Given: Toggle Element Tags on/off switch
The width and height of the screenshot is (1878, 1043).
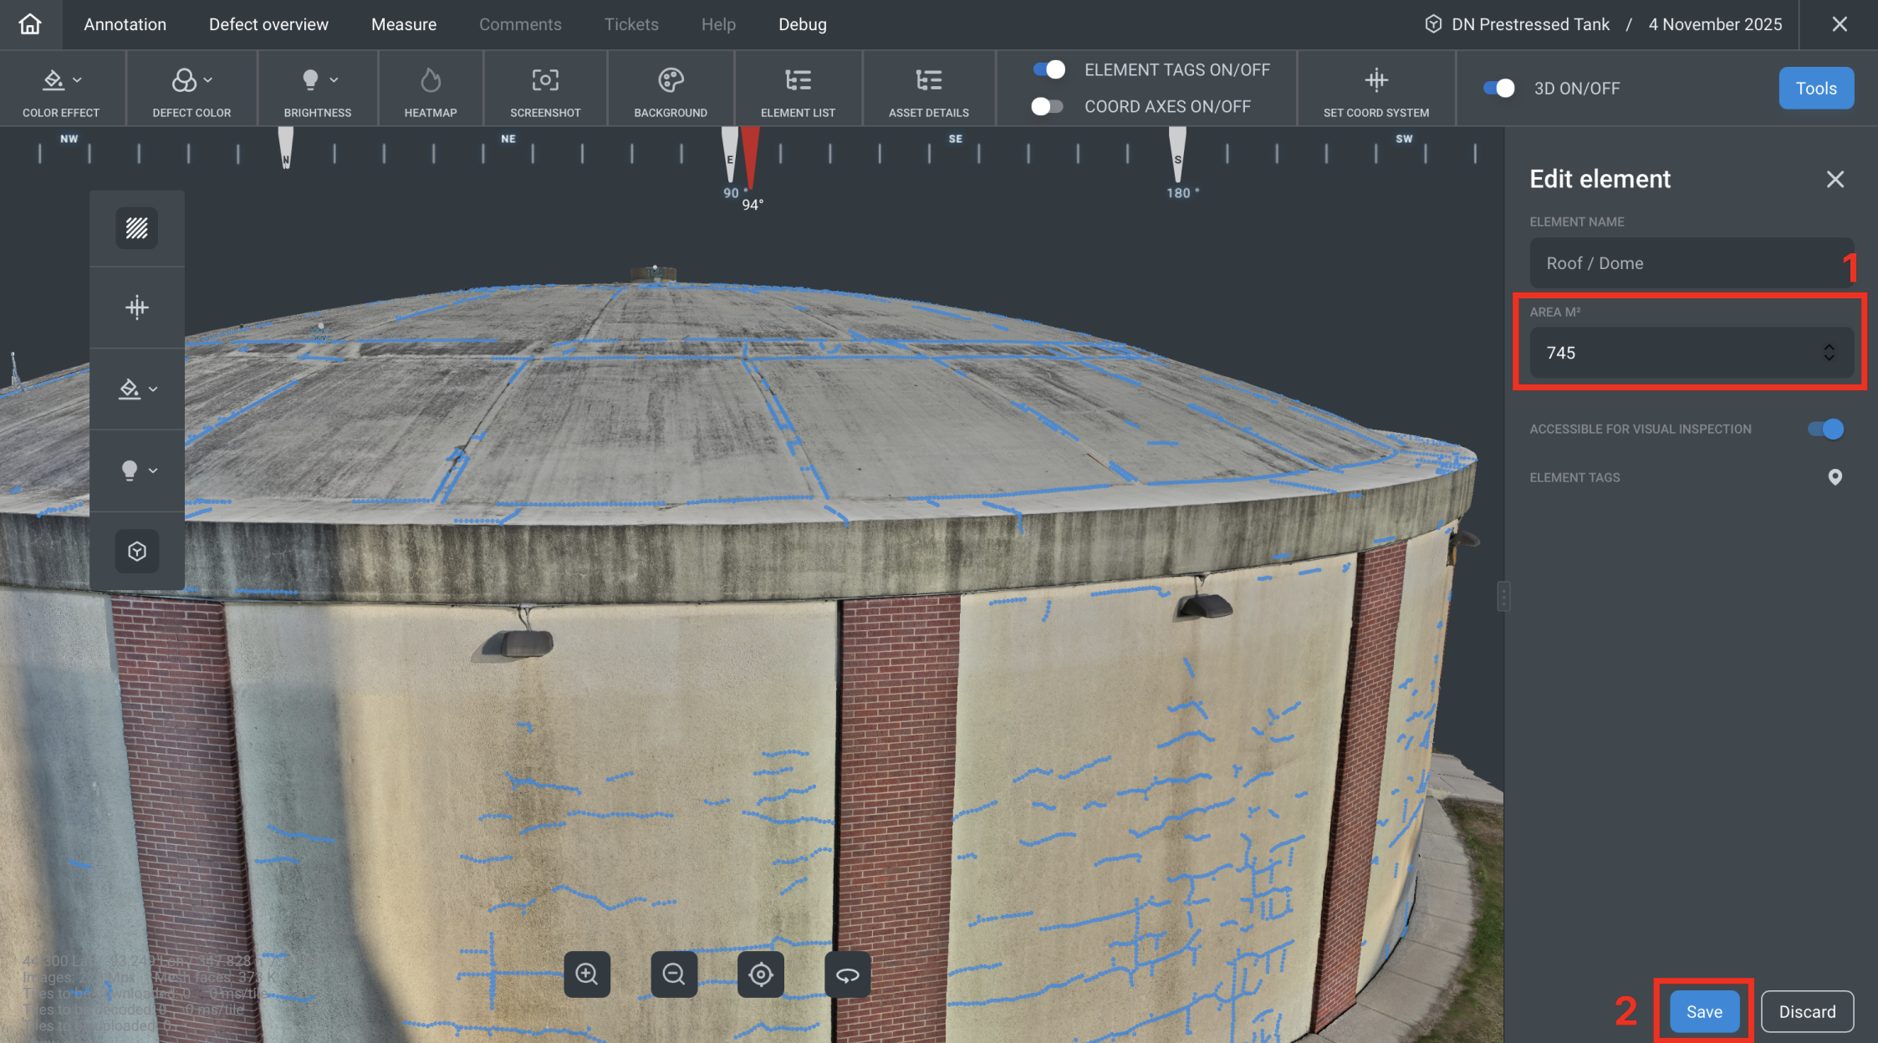Looking at the screenshot, I should [x=1049, y=69].
